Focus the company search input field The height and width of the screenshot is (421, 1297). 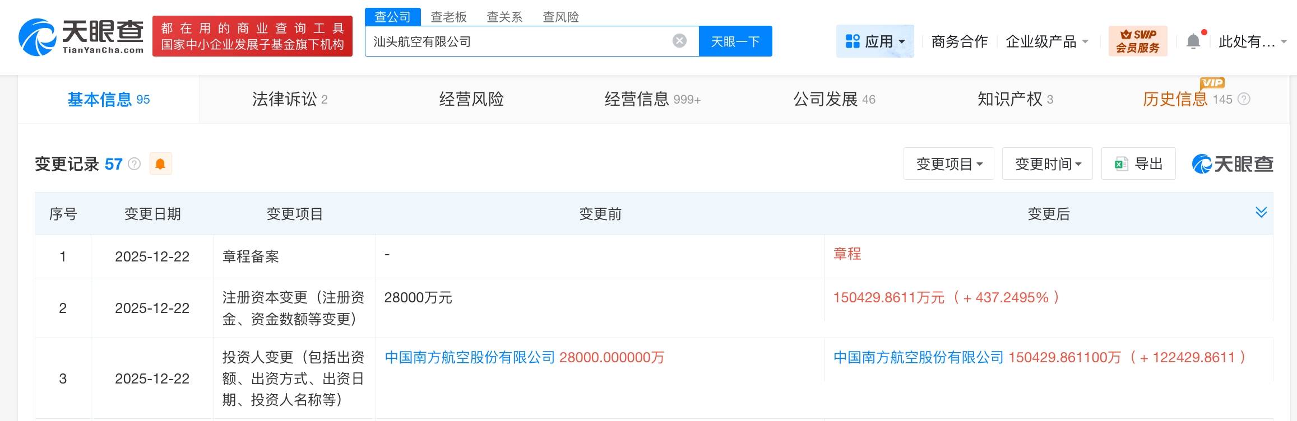coord(516,41)
